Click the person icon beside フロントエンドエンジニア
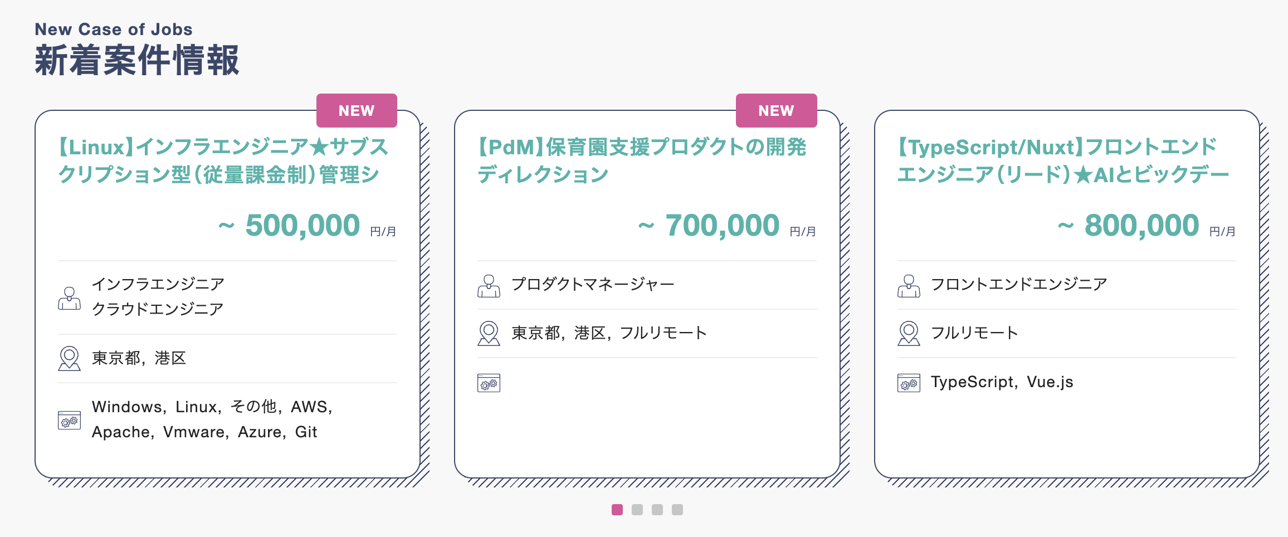 [909, 286]
